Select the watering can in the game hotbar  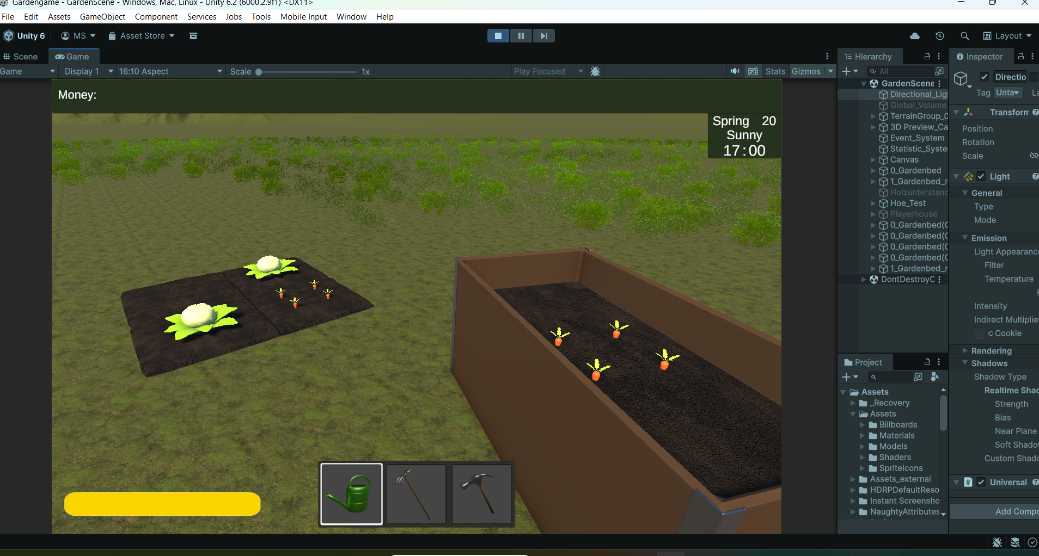tap(351, 493)
